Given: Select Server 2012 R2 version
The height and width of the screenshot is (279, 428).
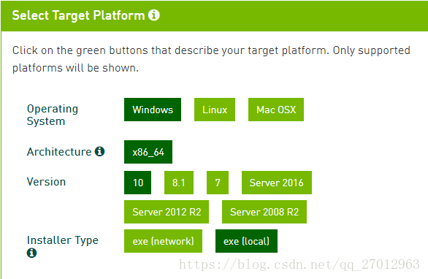Looking at the screenshot, I should point(167,212).
